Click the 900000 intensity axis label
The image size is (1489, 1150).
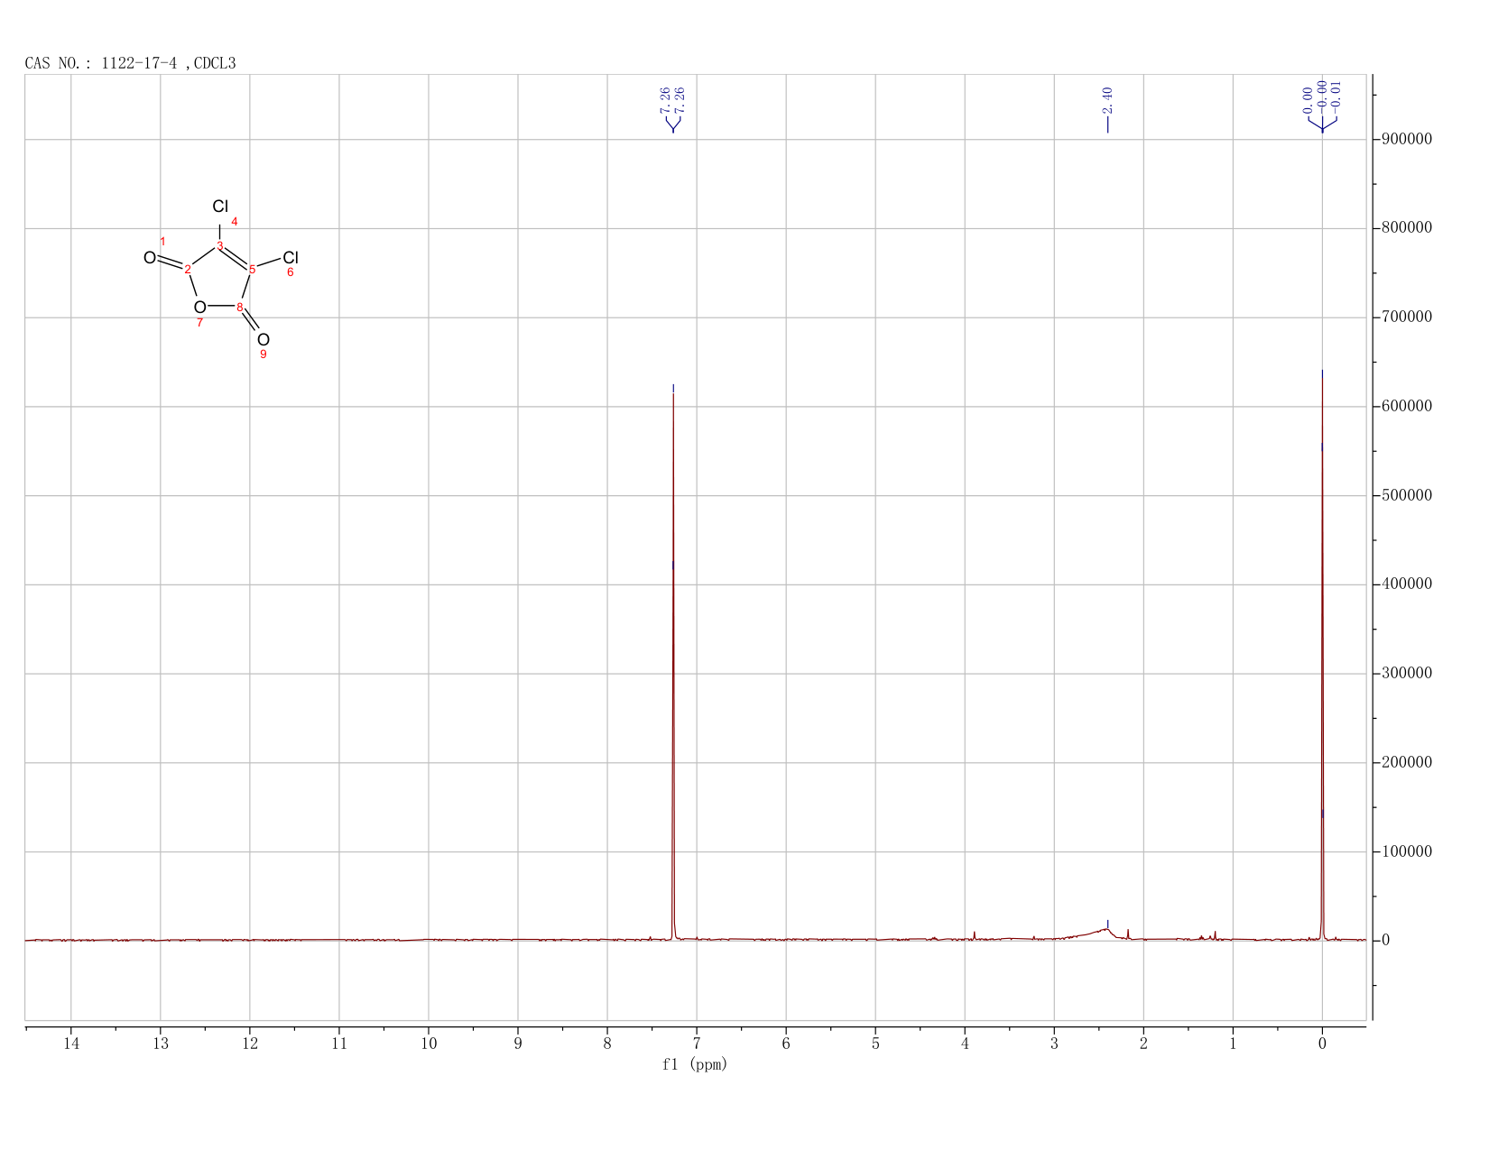coord(1406,140)
